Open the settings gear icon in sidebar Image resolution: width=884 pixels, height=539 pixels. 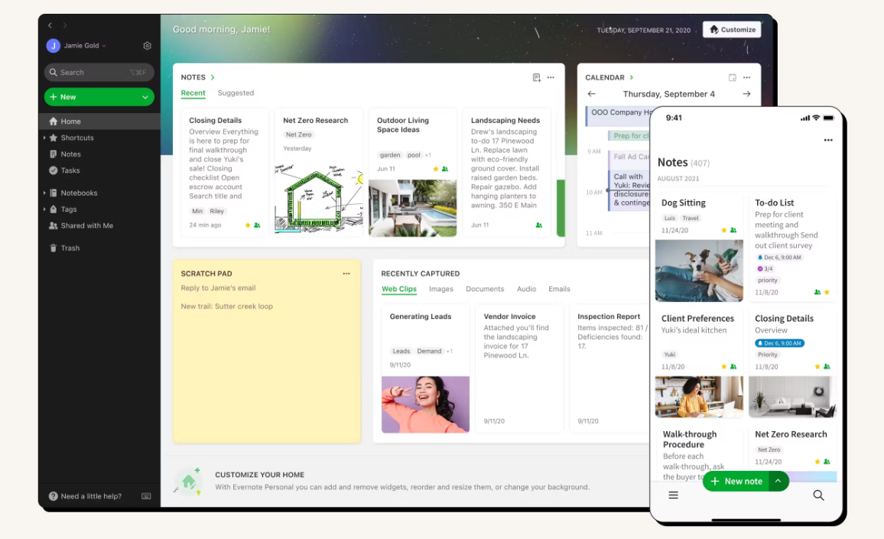coord(148,46)
